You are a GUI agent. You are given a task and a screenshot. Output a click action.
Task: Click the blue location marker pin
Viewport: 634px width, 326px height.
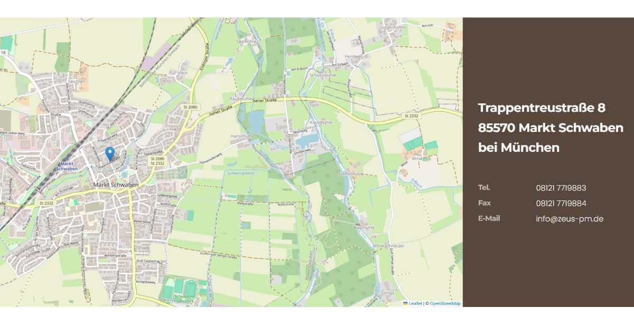tap(110, 154)
